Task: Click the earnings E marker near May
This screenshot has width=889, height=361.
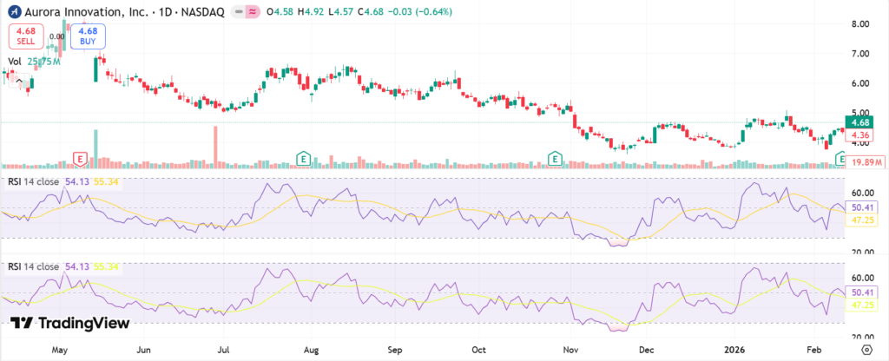Action: coord(80,159)
